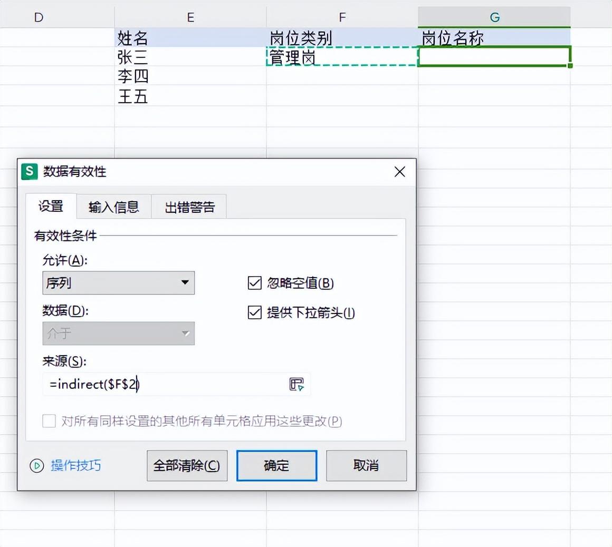Click the cell containing 李四
Viewport: 612px width, 547px height.
click(190, 76)
